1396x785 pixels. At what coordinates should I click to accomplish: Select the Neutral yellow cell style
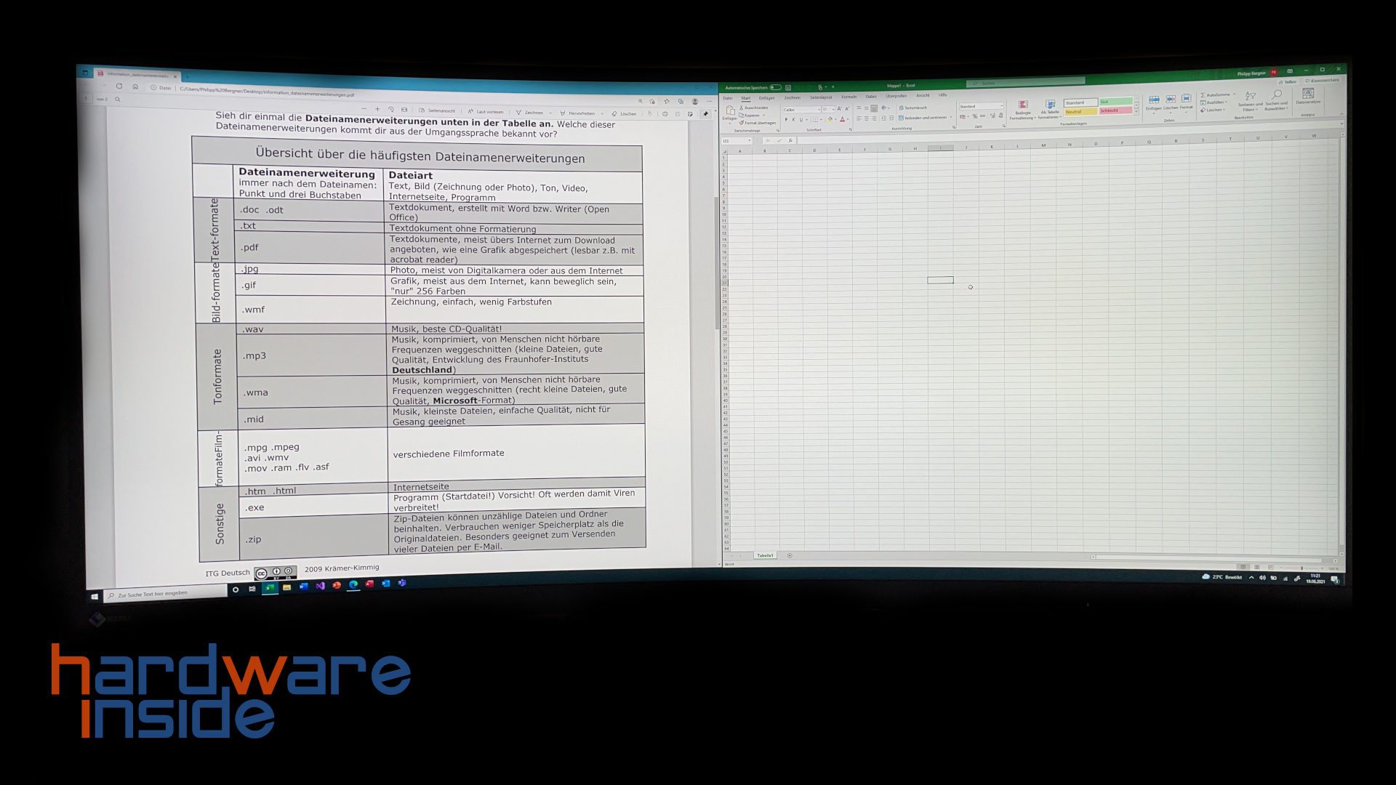[x=1080, y=112]
